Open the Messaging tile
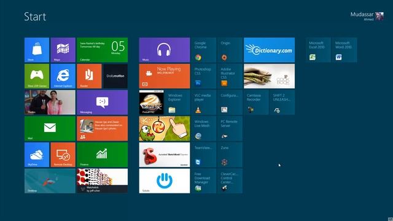Viewport: 393px width, 221px height. pos(103,103)
